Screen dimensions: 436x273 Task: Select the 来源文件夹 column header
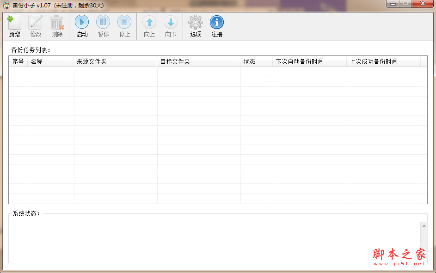pos(92,61)
